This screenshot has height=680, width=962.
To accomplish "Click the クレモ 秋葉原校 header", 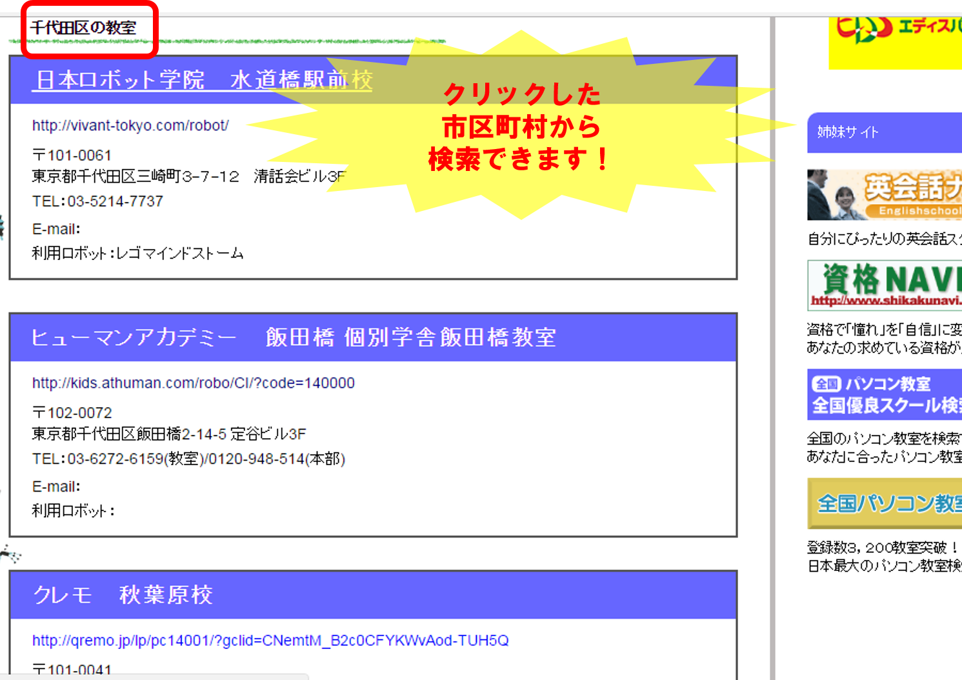I will [x=373, y=595].
